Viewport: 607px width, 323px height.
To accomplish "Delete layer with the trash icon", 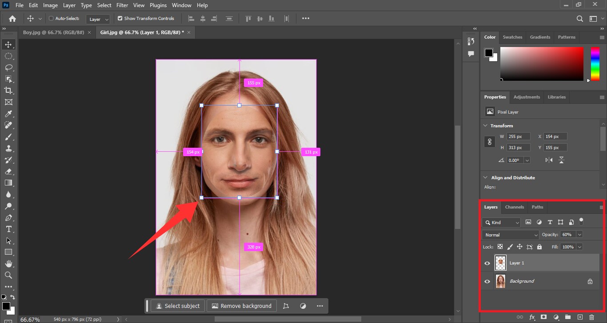I will [591, 317].
